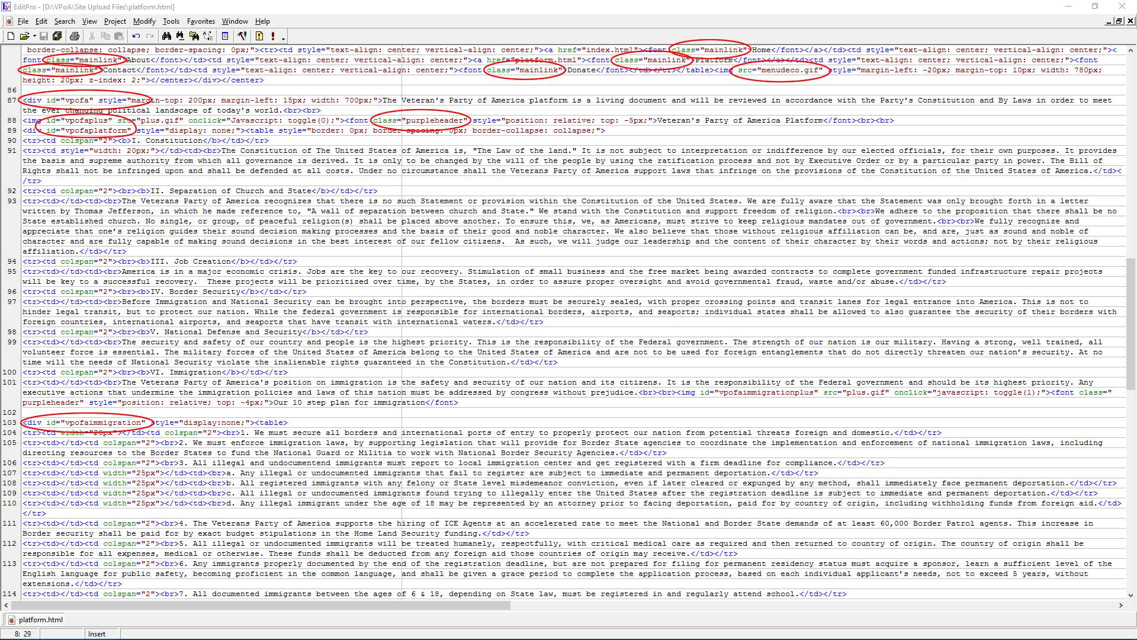Click line number 87 in the gutter

tap(12, 100)
